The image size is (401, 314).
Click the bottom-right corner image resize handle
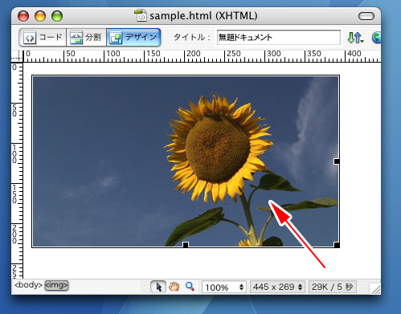337,245
